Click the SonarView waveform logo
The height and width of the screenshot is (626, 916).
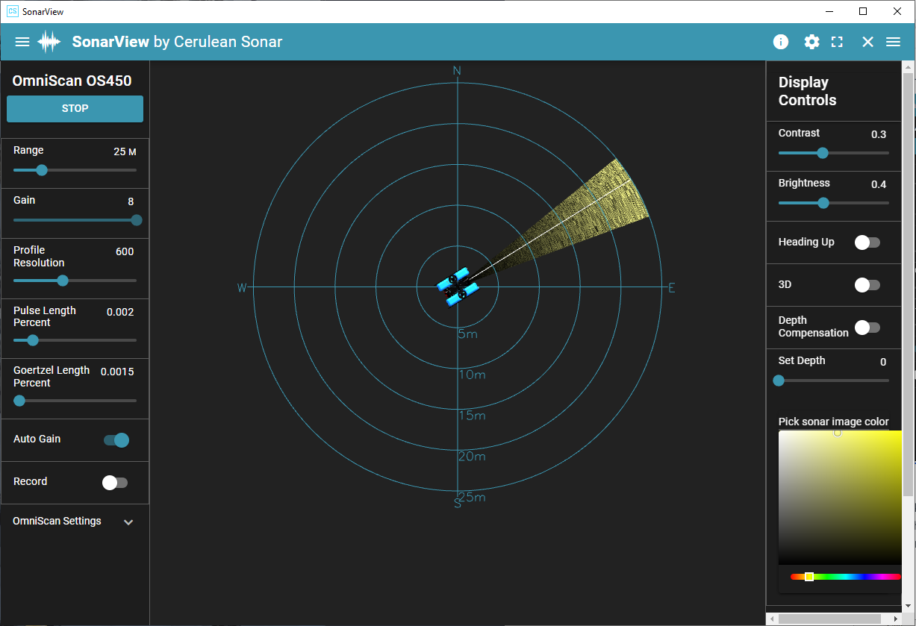(x=49, y=42)
